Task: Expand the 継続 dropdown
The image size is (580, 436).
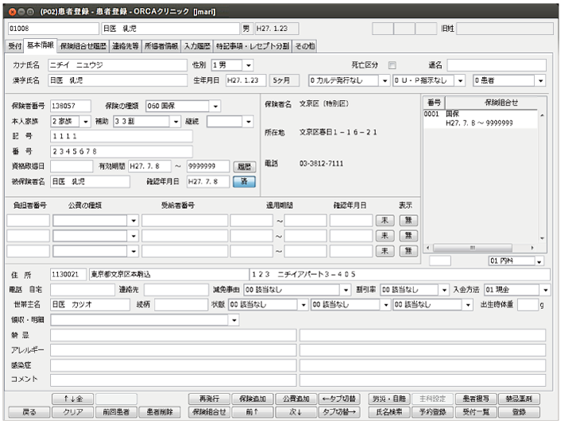Action: point(248,122)
